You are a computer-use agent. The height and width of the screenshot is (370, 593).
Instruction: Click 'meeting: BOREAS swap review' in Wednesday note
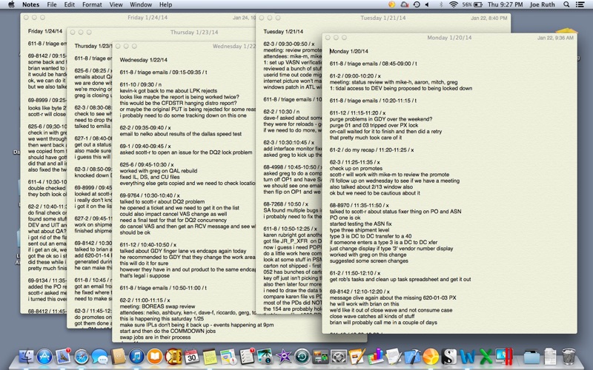coord(158,306)
